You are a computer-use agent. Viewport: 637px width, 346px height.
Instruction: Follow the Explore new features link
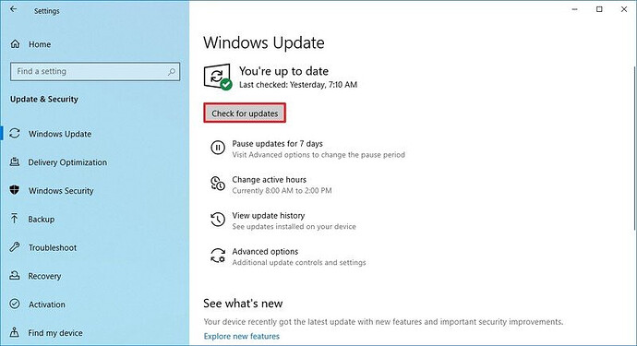242,336
